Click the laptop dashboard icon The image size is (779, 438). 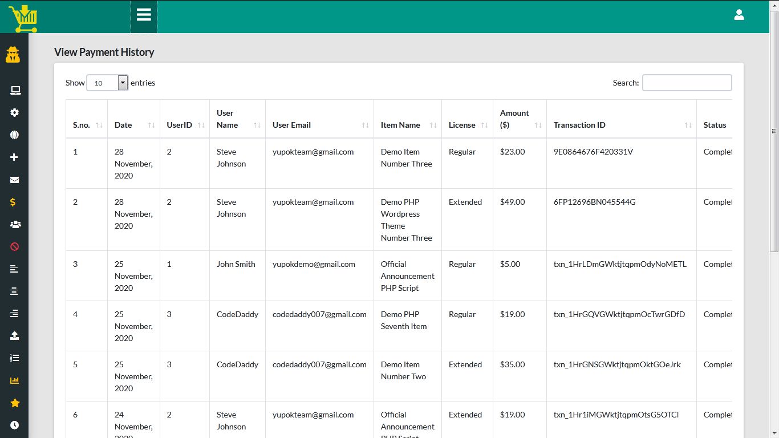pyautogui.click(x=15, y=91)
